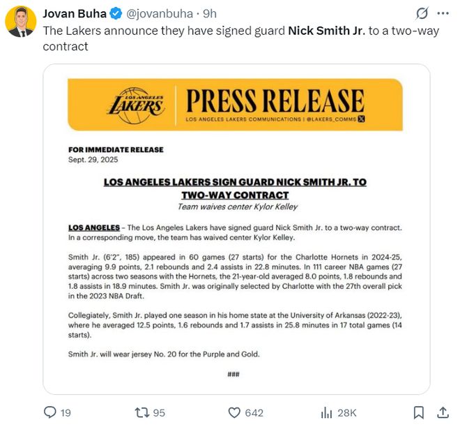Click the Jovan Buha display name

click(x=72, y=13)
